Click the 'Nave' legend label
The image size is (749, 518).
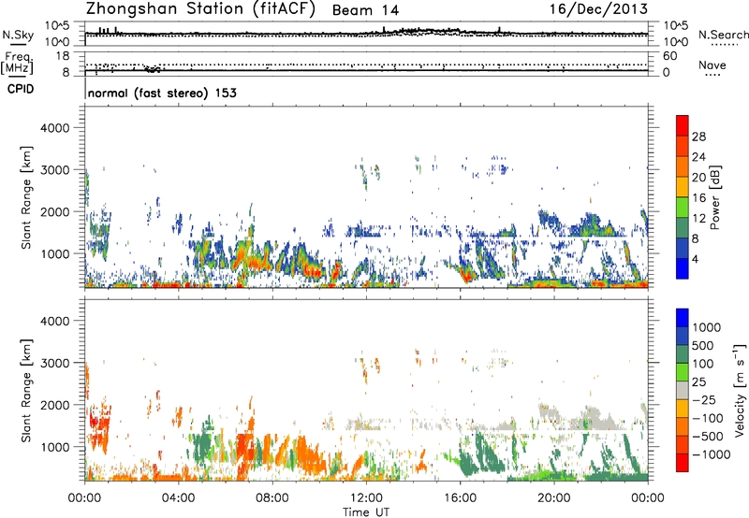712,65
